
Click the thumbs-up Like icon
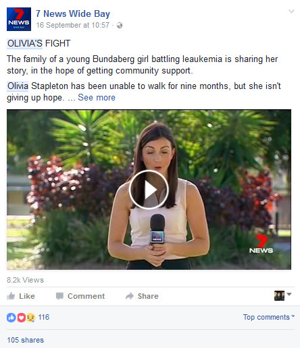[x=11, y=296]
